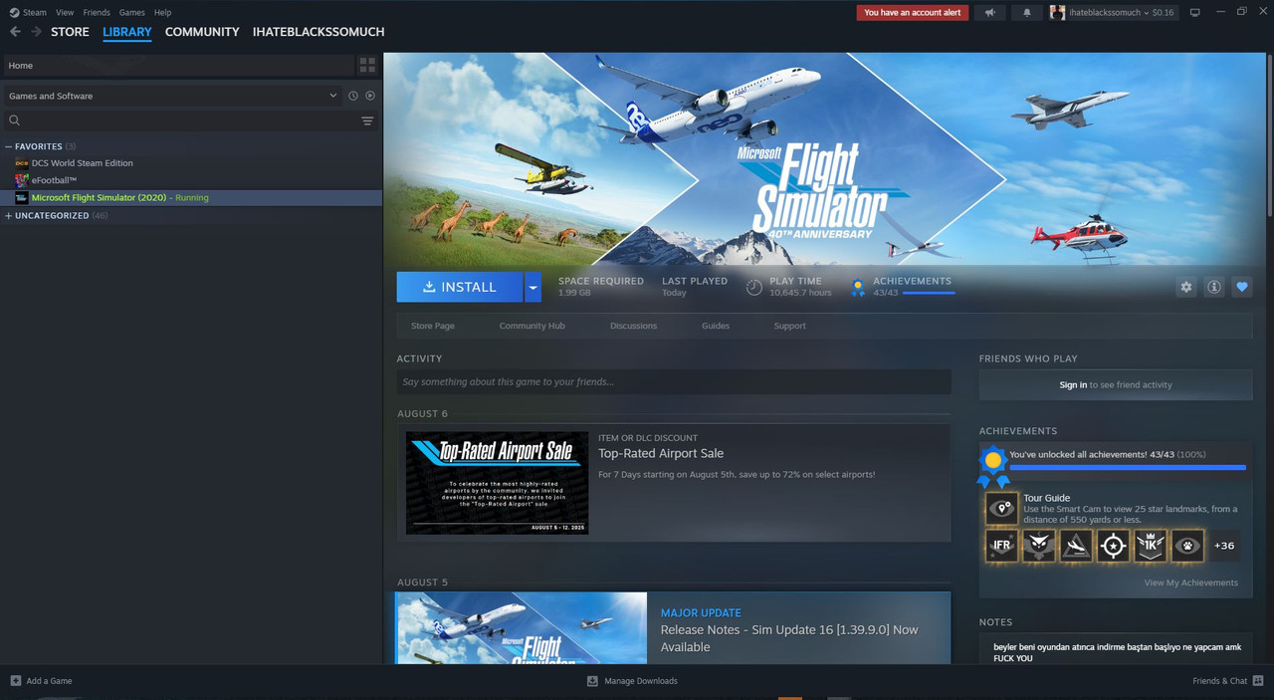Focus the library search field

179,120
